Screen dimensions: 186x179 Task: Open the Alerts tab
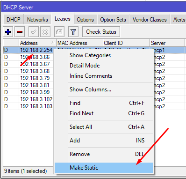pos(179,20)
